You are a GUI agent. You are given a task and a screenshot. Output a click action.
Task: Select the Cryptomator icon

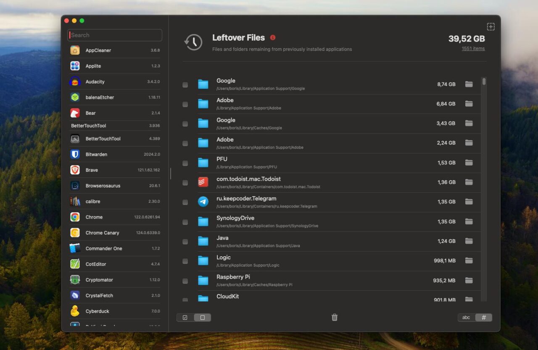pyautogui.click(x=75, y=280)
